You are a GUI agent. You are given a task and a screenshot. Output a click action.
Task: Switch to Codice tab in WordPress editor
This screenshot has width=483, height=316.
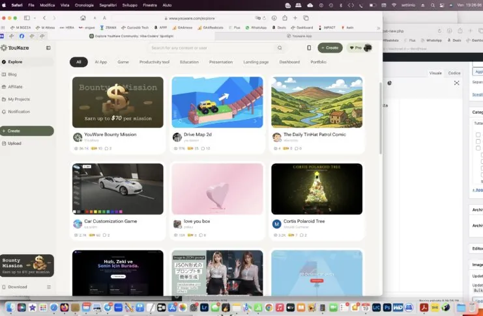click(x=454, y=73)
